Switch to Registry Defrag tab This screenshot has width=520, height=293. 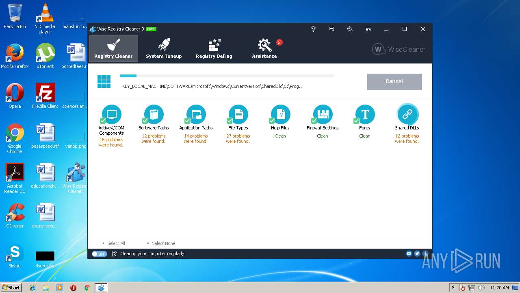click(x=214, y=48)
